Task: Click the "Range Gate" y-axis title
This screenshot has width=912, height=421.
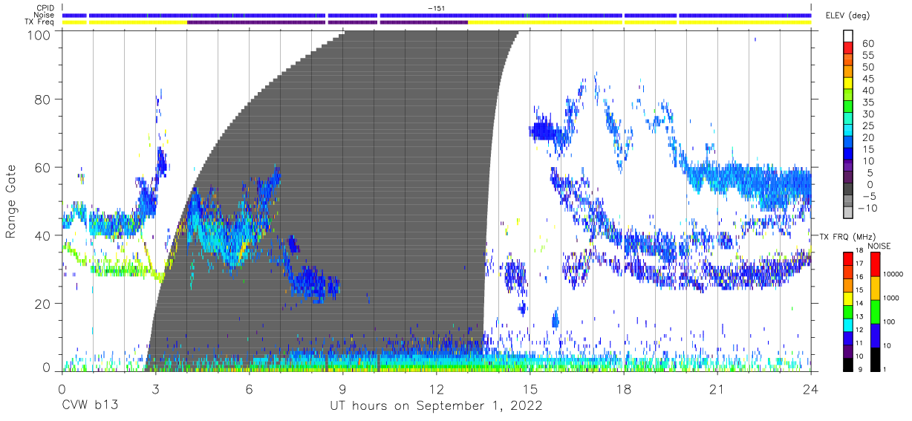Action: click(x=11, y=201)
